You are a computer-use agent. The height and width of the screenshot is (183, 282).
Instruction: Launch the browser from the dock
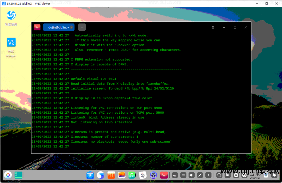click(x=101, y=175)
